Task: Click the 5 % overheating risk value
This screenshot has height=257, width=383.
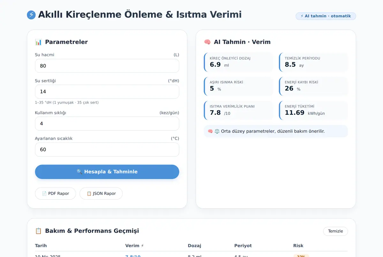Action: click(x=215, y=89)
